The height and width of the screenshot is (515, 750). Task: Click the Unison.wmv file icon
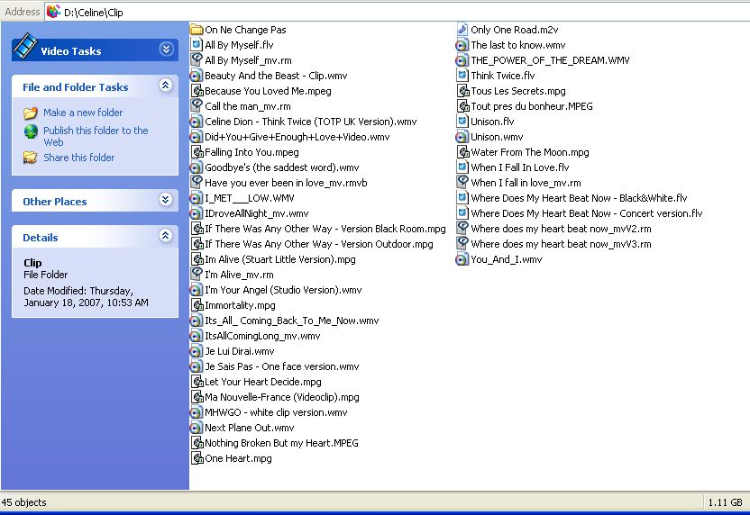click(462, 137)
